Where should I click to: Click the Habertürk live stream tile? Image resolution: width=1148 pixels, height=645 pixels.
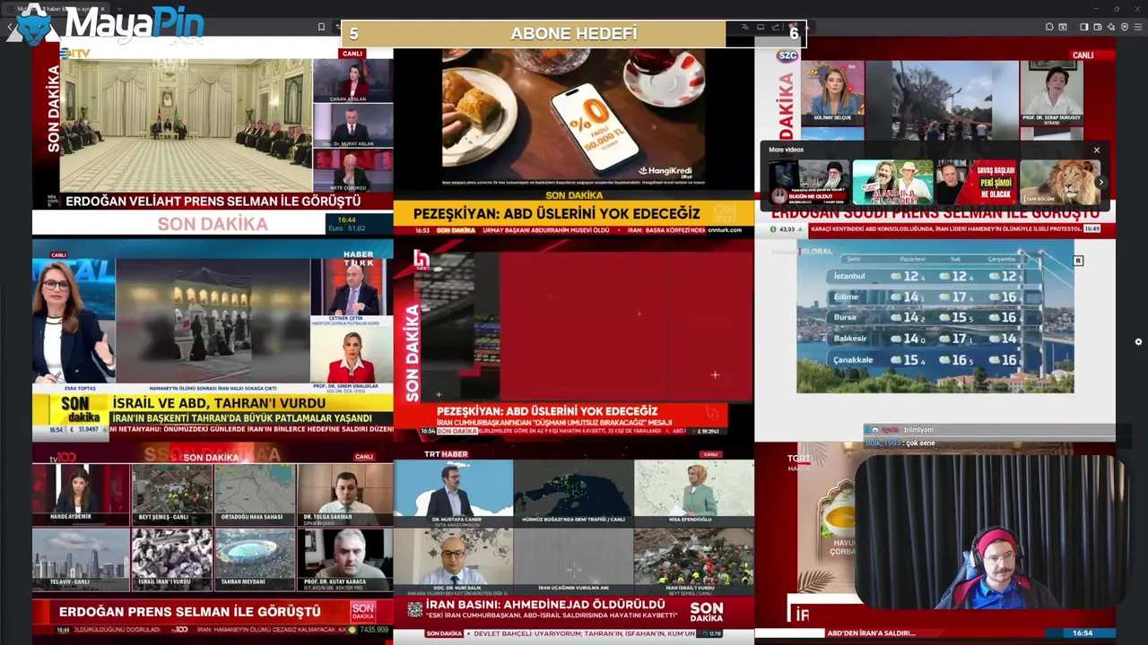(x=213, y=339)
